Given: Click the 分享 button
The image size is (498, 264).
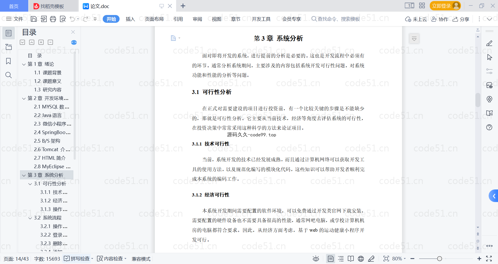Looking at the screenshot, I should 461,19.
